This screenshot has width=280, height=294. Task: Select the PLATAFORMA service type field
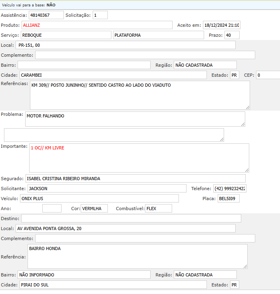[159, 35]
